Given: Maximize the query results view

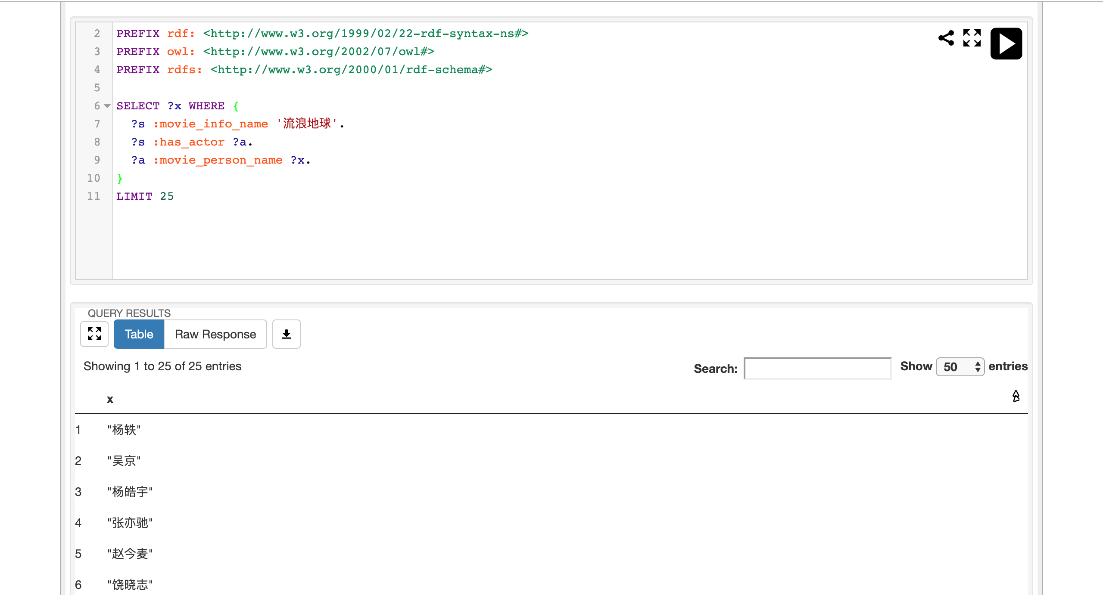Looking at the screenshot, I should coord(94,334).
